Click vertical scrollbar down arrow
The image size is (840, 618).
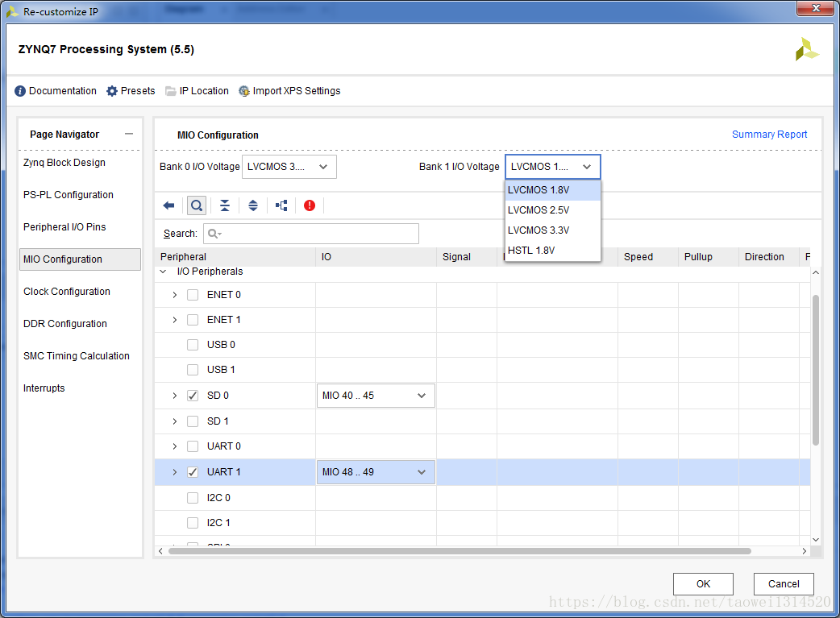816,540
